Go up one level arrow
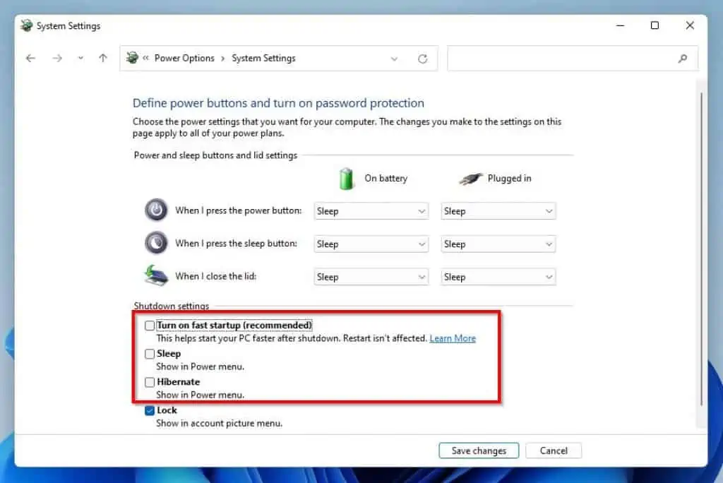 103,58
